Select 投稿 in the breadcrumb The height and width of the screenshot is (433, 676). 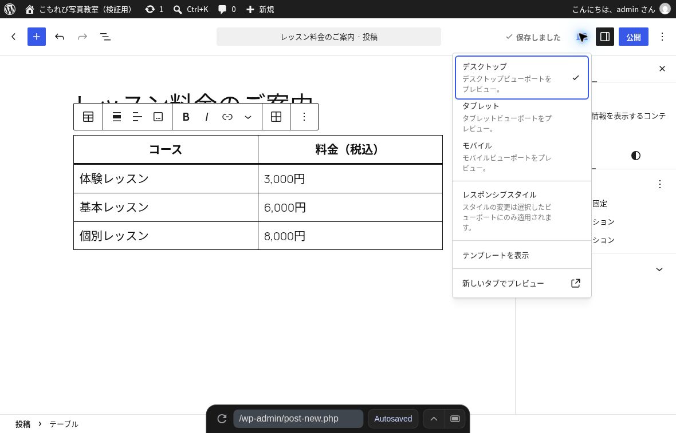pyautogui.click(x=23, y=424)
